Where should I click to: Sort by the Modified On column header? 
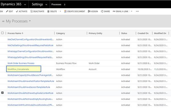160,33
